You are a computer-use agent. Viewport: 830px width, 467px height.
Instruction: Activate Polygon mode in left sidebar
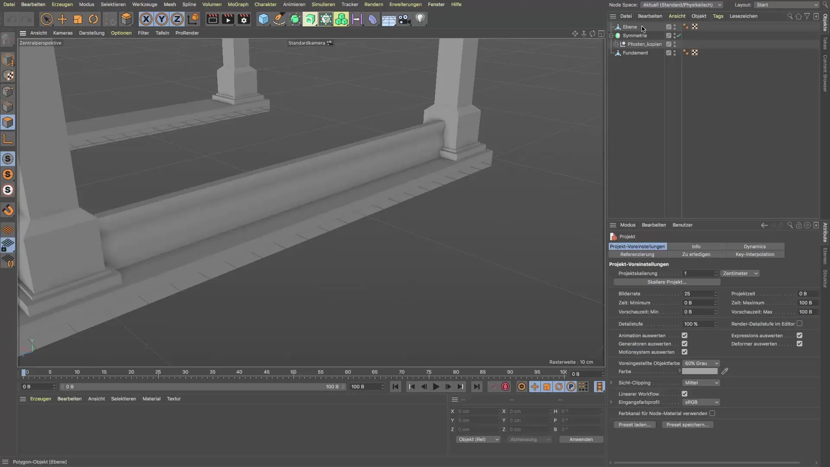(8, 122)
